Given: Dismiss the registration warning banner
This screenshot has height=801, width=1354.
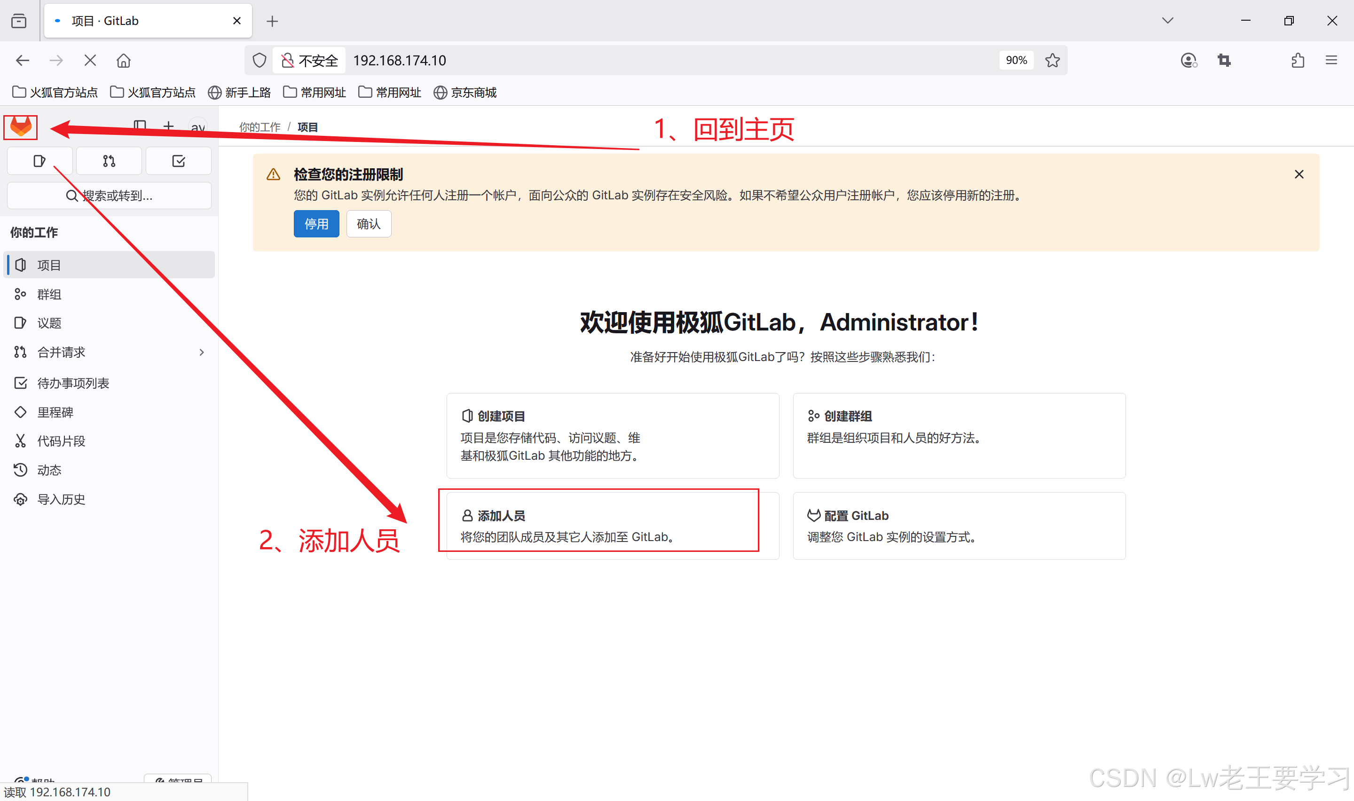Looking at the screenshot, I should click(x=1299, y=174).
